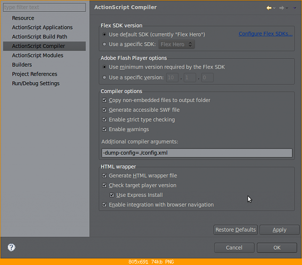Open the Flex Hero SDK combo box
Viewport: 302px width, 265px height.
point(176,45)
